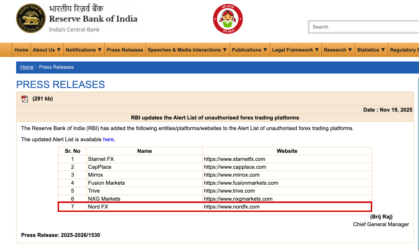Click the (291 kb) file size label
This screenshot has height=251, width=419.
[43, 99]
